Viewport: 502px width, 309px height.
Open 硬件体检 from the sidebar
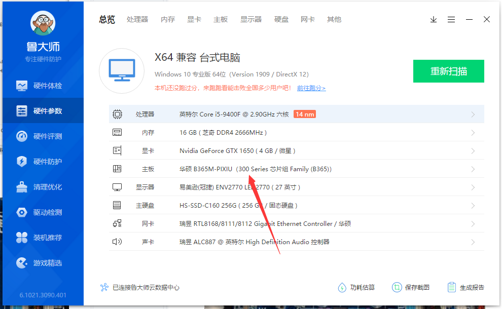[x=43, y=86]
